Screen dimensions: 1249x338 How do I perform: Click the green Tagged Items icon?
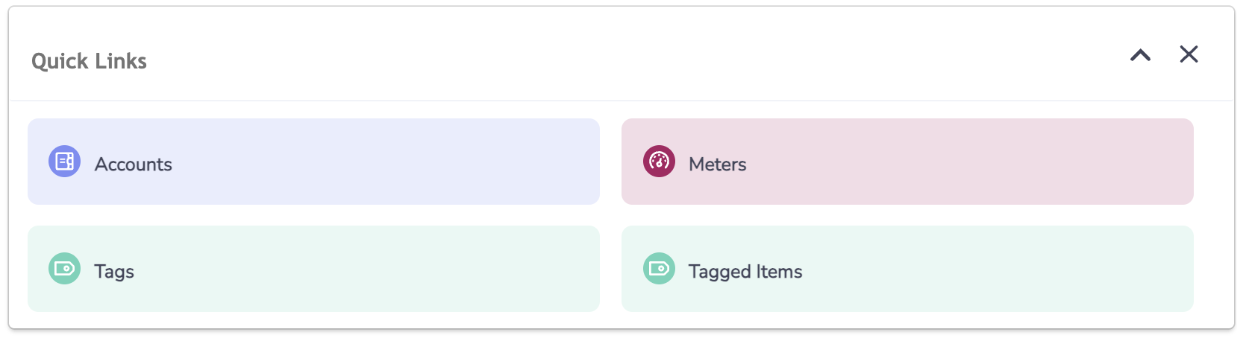pos(660,269)
